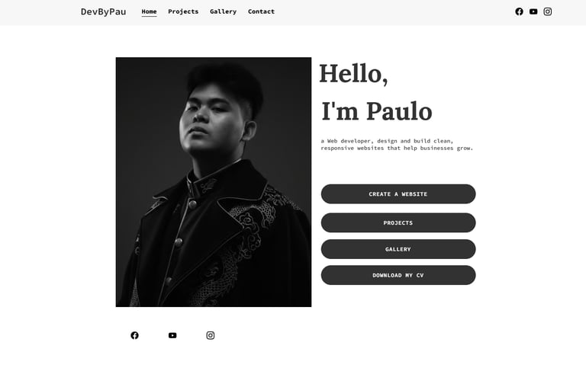This screenshot has height=371, width=586.
Task: Click the web developer description paragraph
Action: pos(397,145)
